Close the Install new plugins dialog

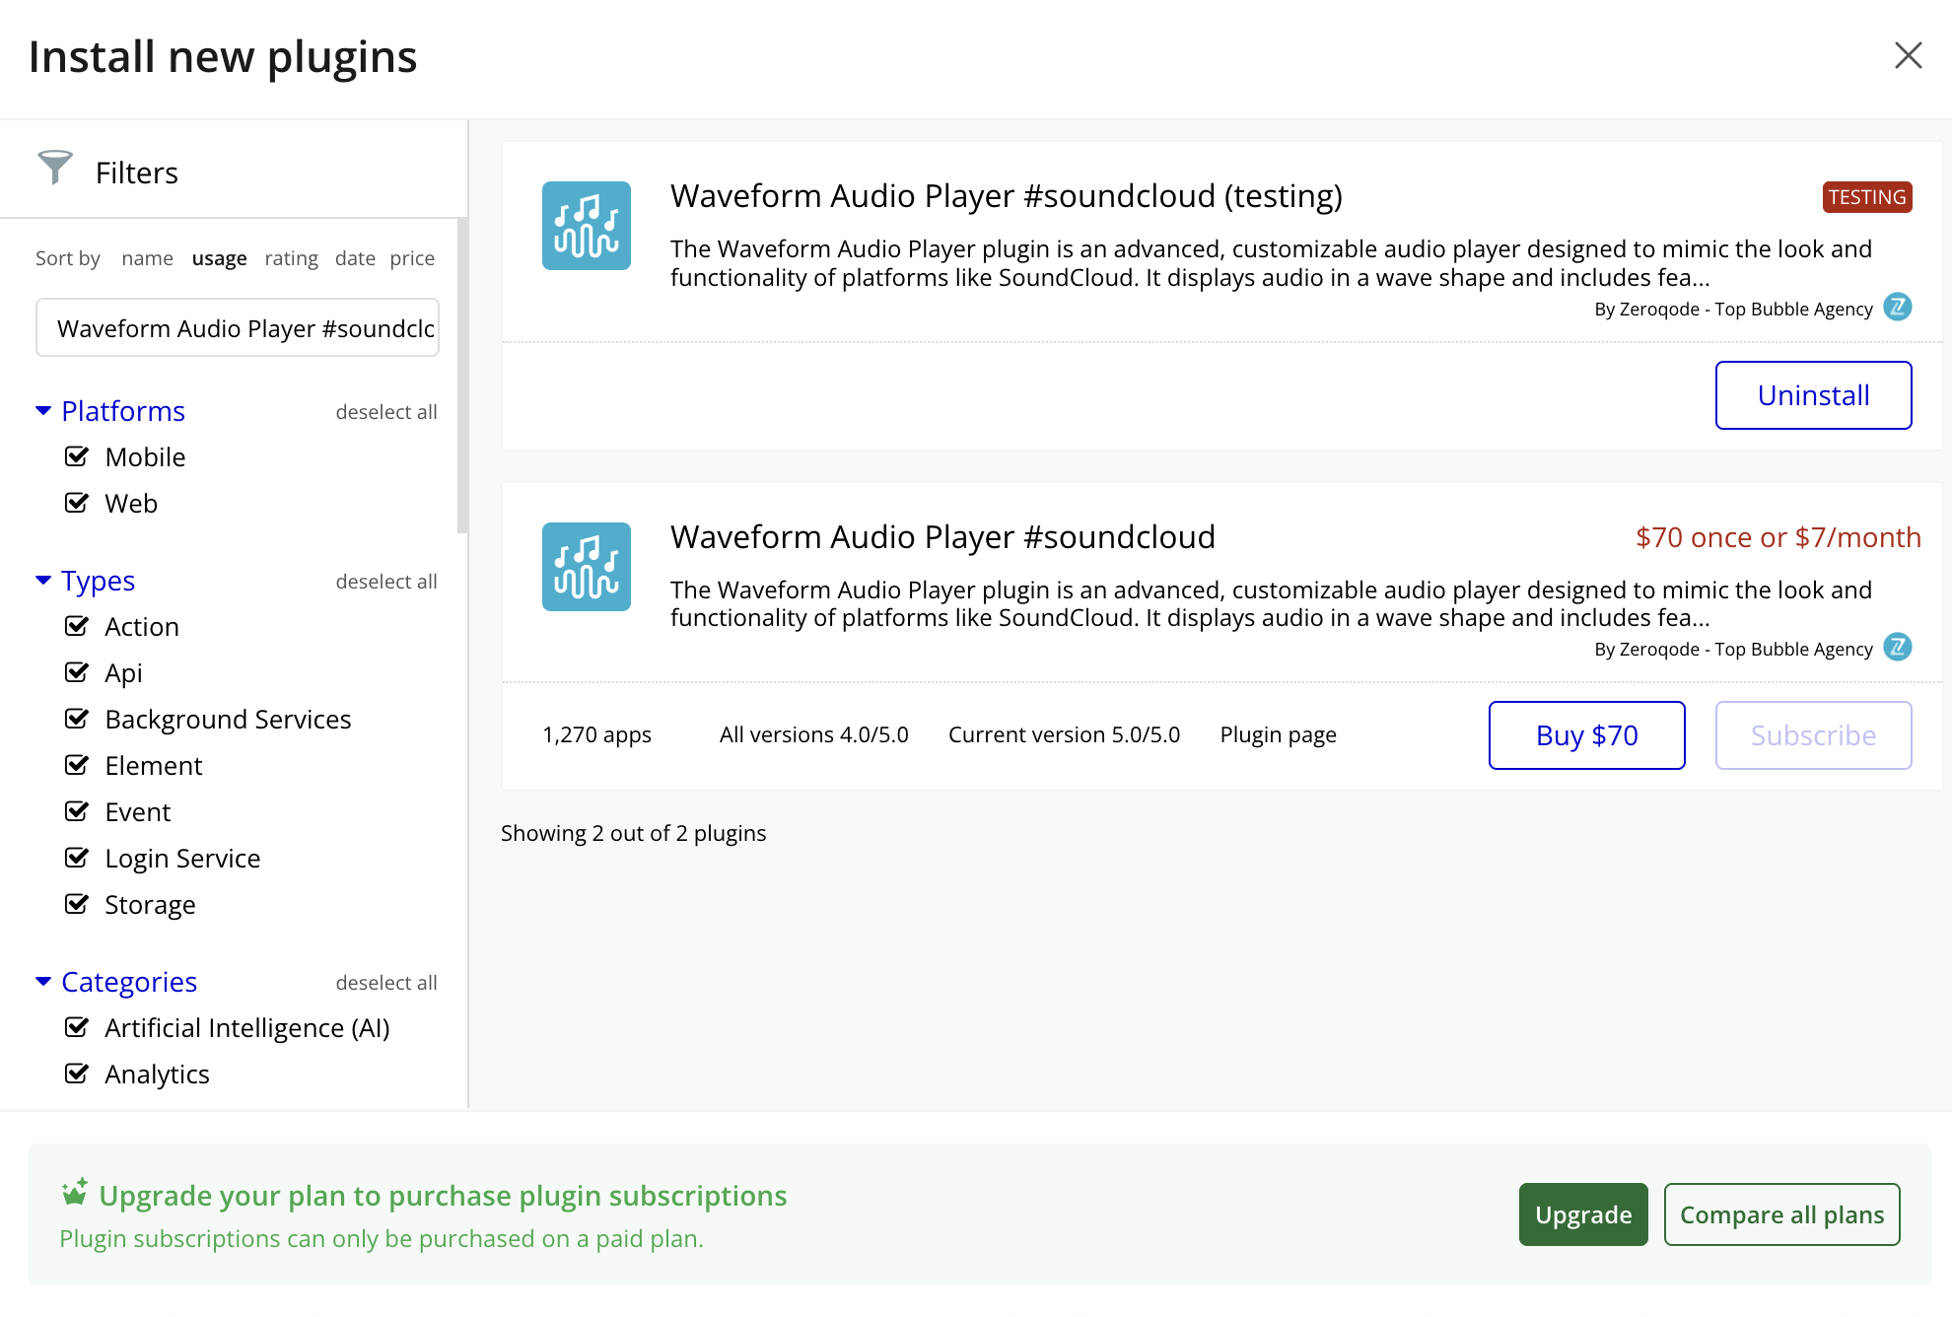pyautogui.click(x=1909, y=56)
